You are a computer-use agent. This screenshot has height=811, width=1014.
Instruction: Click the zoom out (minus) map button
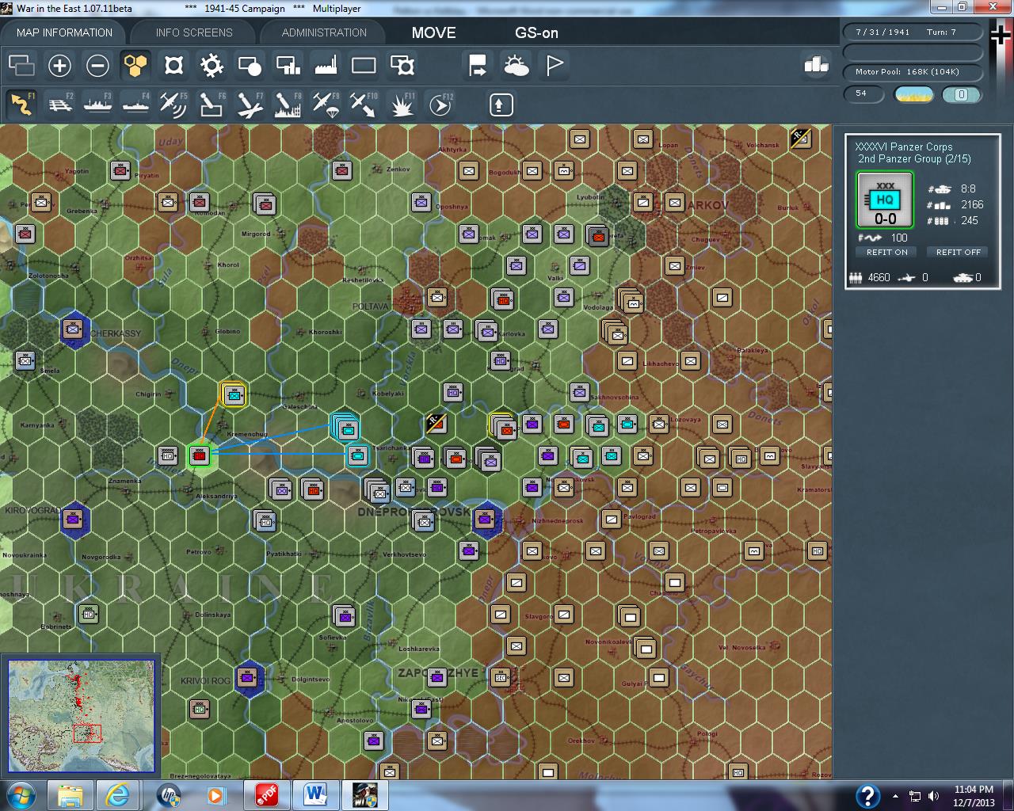point(97,66)
